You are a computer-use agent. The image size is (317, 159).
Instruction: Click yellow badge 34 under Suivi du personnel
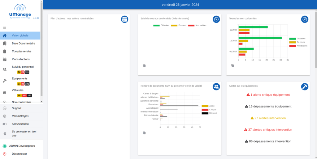pos(19,72)
